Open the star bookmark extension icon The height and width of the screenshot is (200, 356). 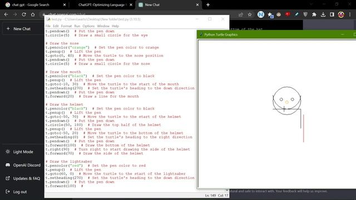[270, 15]
